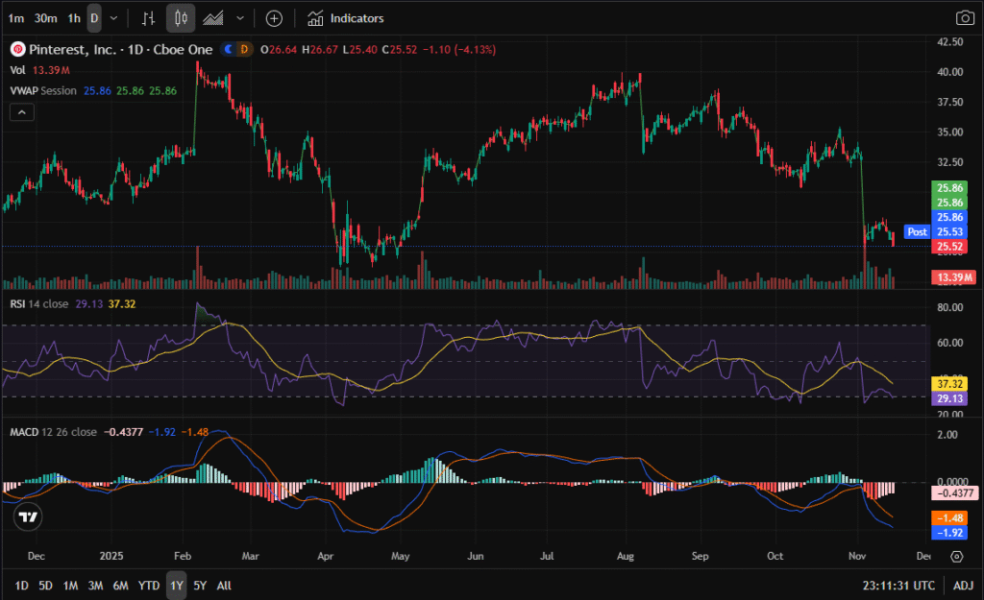
Task: Click the compare or add symbol plus icon
Action: (274, 18)
